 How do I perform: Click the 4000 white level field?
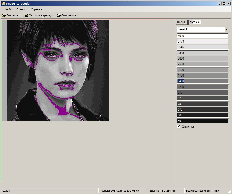(203, 36)
